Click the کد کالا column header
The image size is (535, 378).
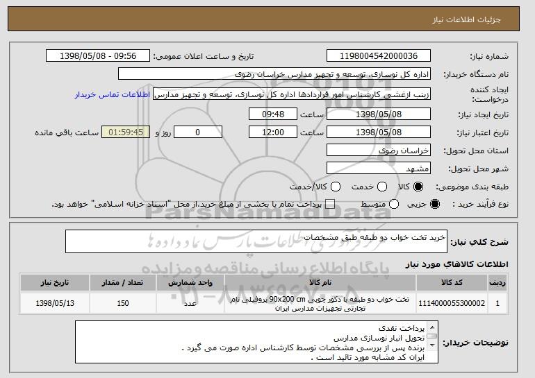click(x=452, y=283)
